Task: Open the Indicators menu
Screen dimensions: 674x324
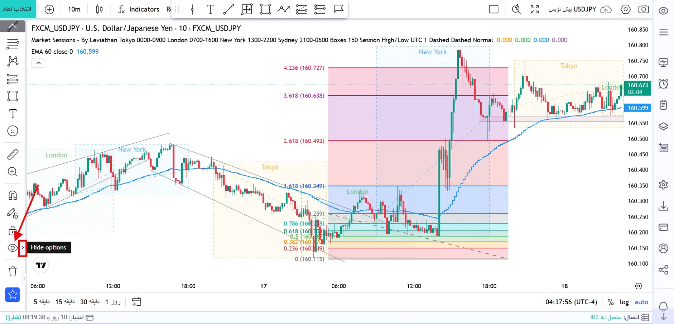Action: pyautogui.click(x=139, y=9)
